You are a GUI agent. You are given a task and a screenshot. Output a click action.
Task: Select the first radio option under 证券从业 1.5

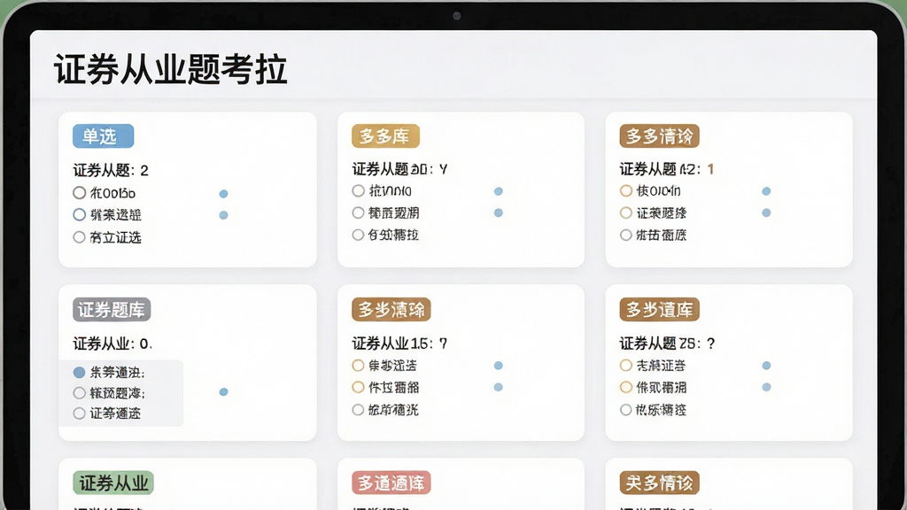tap(358, 366)
